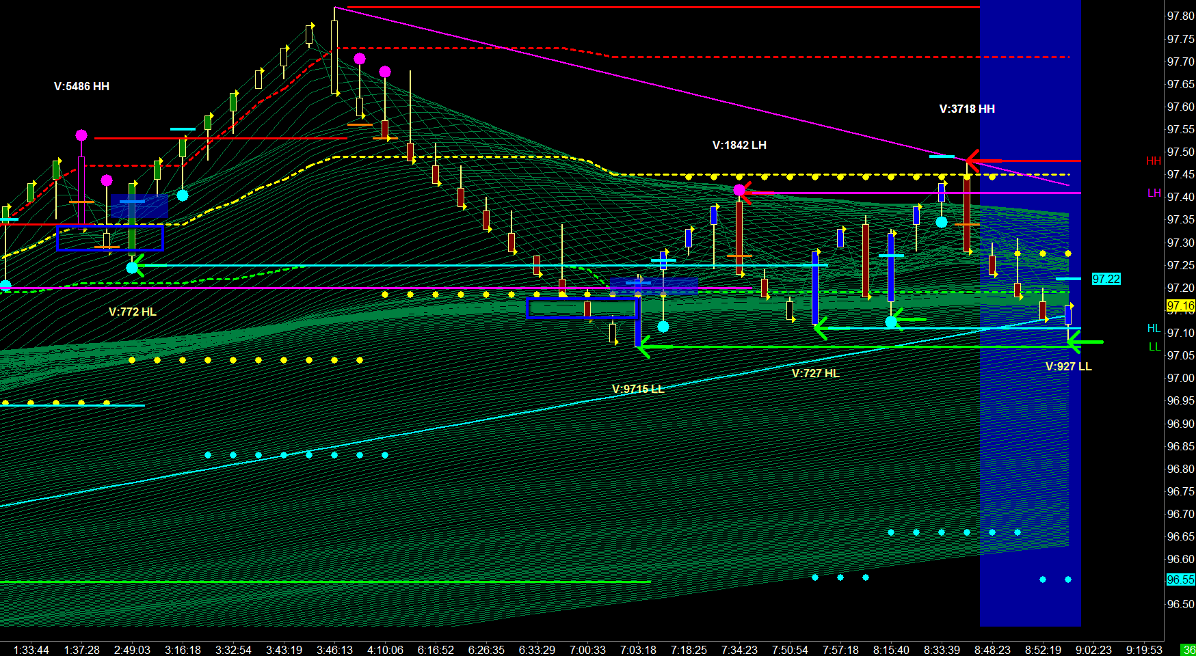Select the 7:18:25 time label
Image resolution: width=1196 pixels, height=656 pixels.
click(689, 650)
